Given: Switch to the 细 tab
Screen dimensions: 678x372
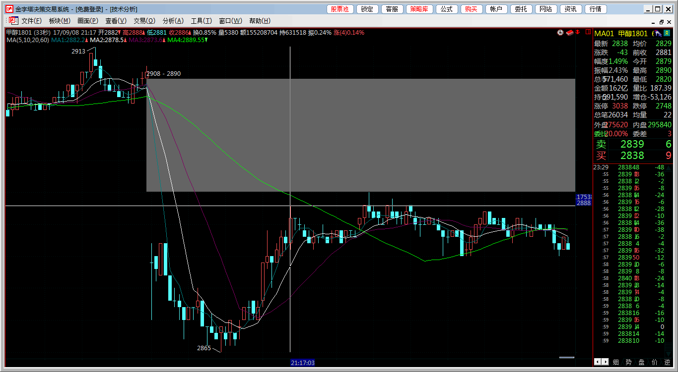Looking at the screenshot, I should [x=616, y=362].
